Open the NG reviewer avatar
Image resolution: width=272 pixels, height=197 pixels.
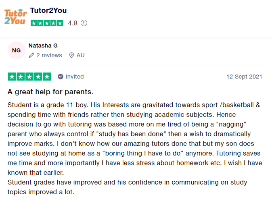tap(16, 50)
